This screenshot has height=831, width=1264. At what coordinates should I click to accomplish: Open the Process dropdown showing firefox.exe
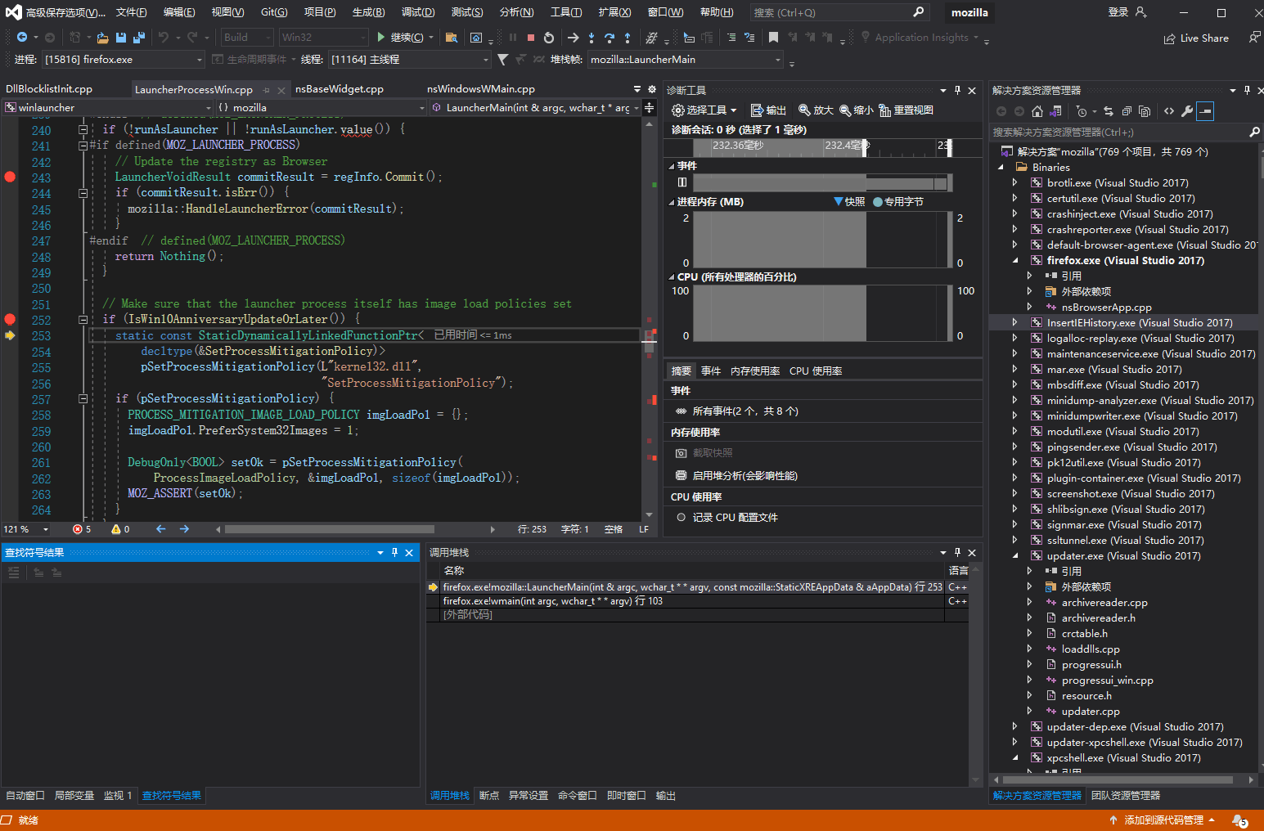[x=123, y=60]
